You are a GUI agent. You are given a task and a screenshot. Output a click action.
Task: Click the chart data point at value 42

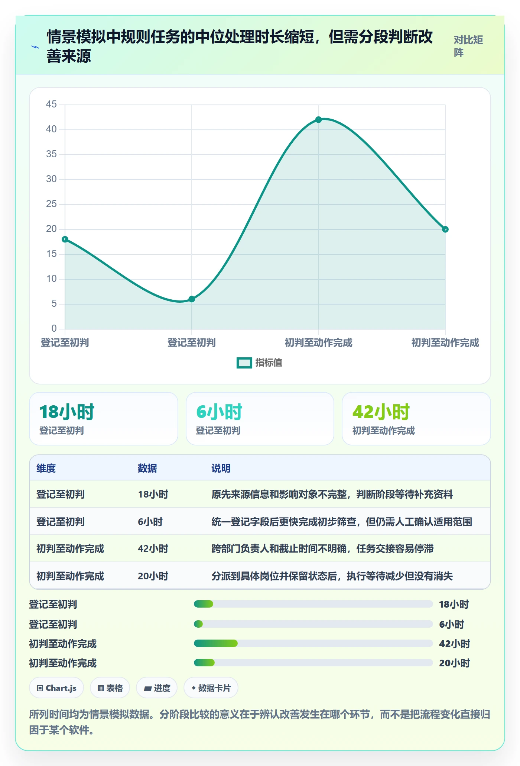pyautogui.click(x=318, y=120)
